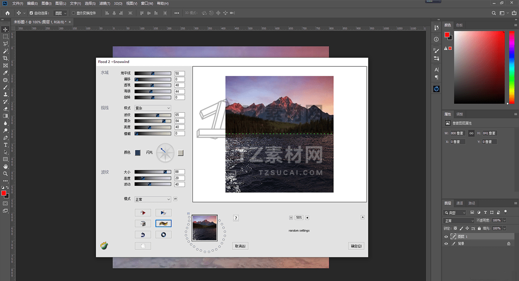Expand the layer blend mode 正常 dropdown
Image resolution: width=519 pixels, height=281 pixels.
click(459, 221)
